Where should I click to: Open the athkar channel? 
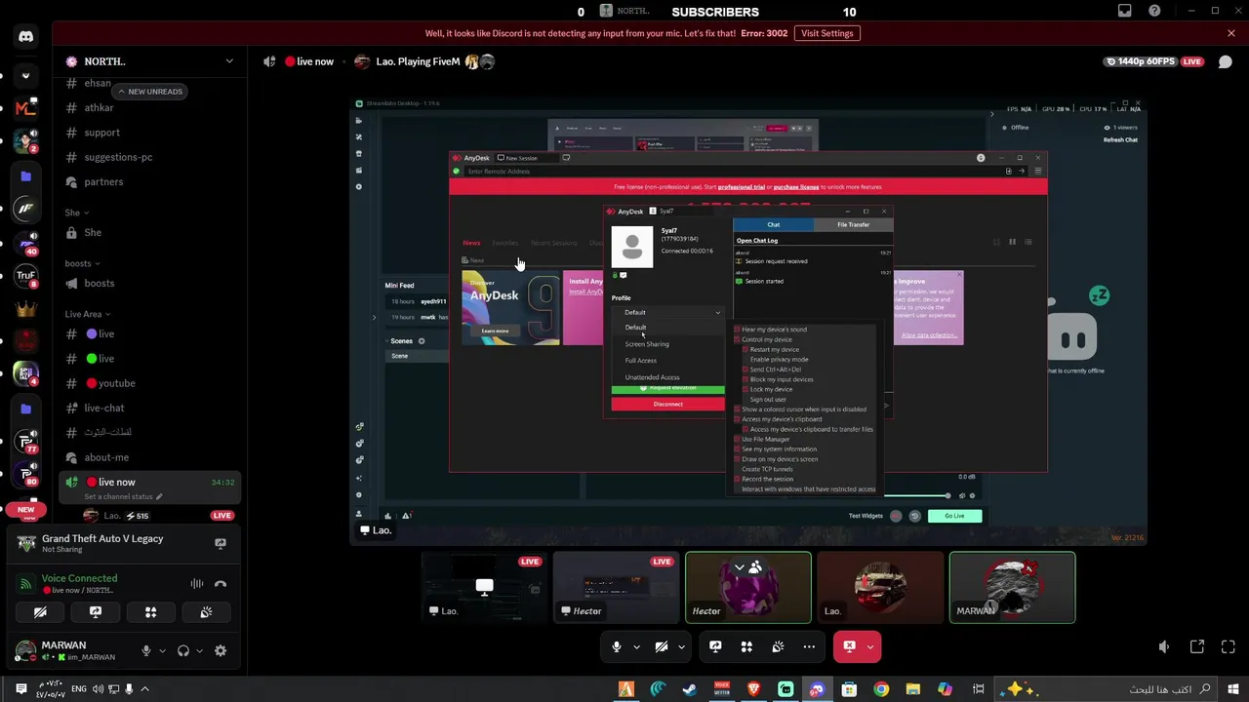point(144,107)
